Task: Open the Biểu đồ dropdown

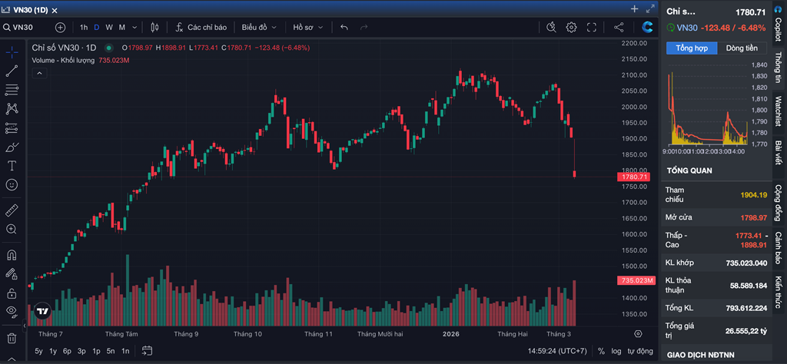Action: (258, 27)
